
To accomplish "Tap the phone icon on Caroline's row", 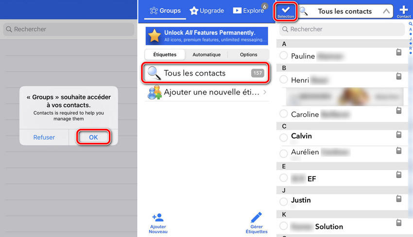I will tap(399, 111).
